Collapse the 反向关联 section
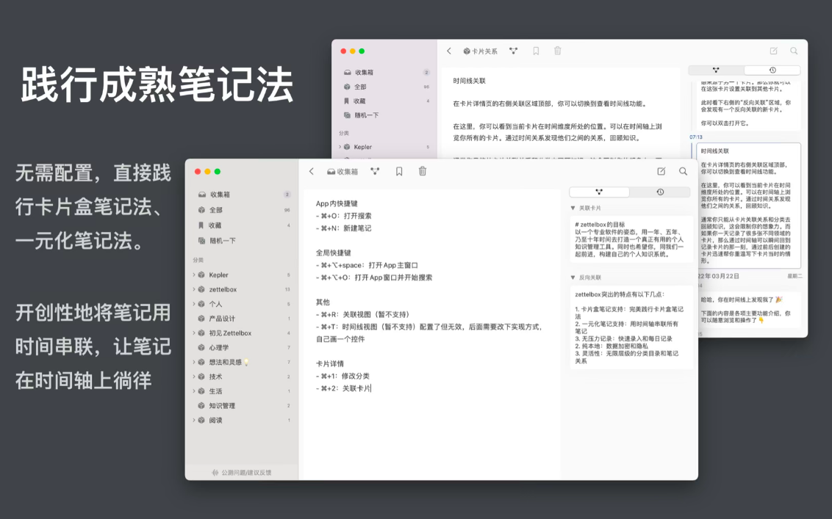832x519 pixels. coord(573,278)
